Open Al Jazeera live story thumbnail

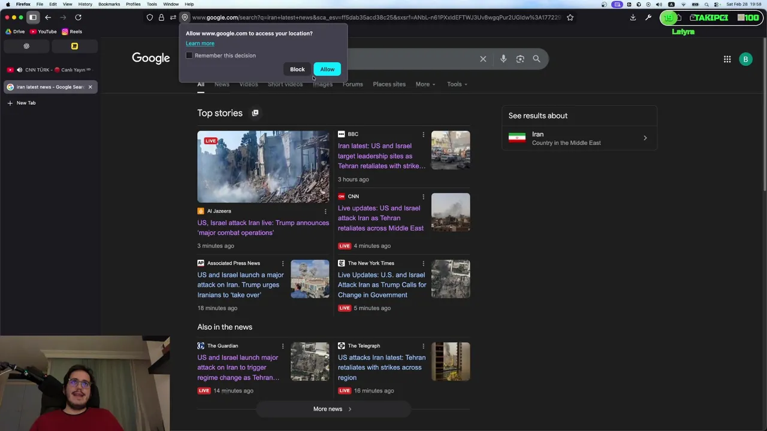click(263, 167)
